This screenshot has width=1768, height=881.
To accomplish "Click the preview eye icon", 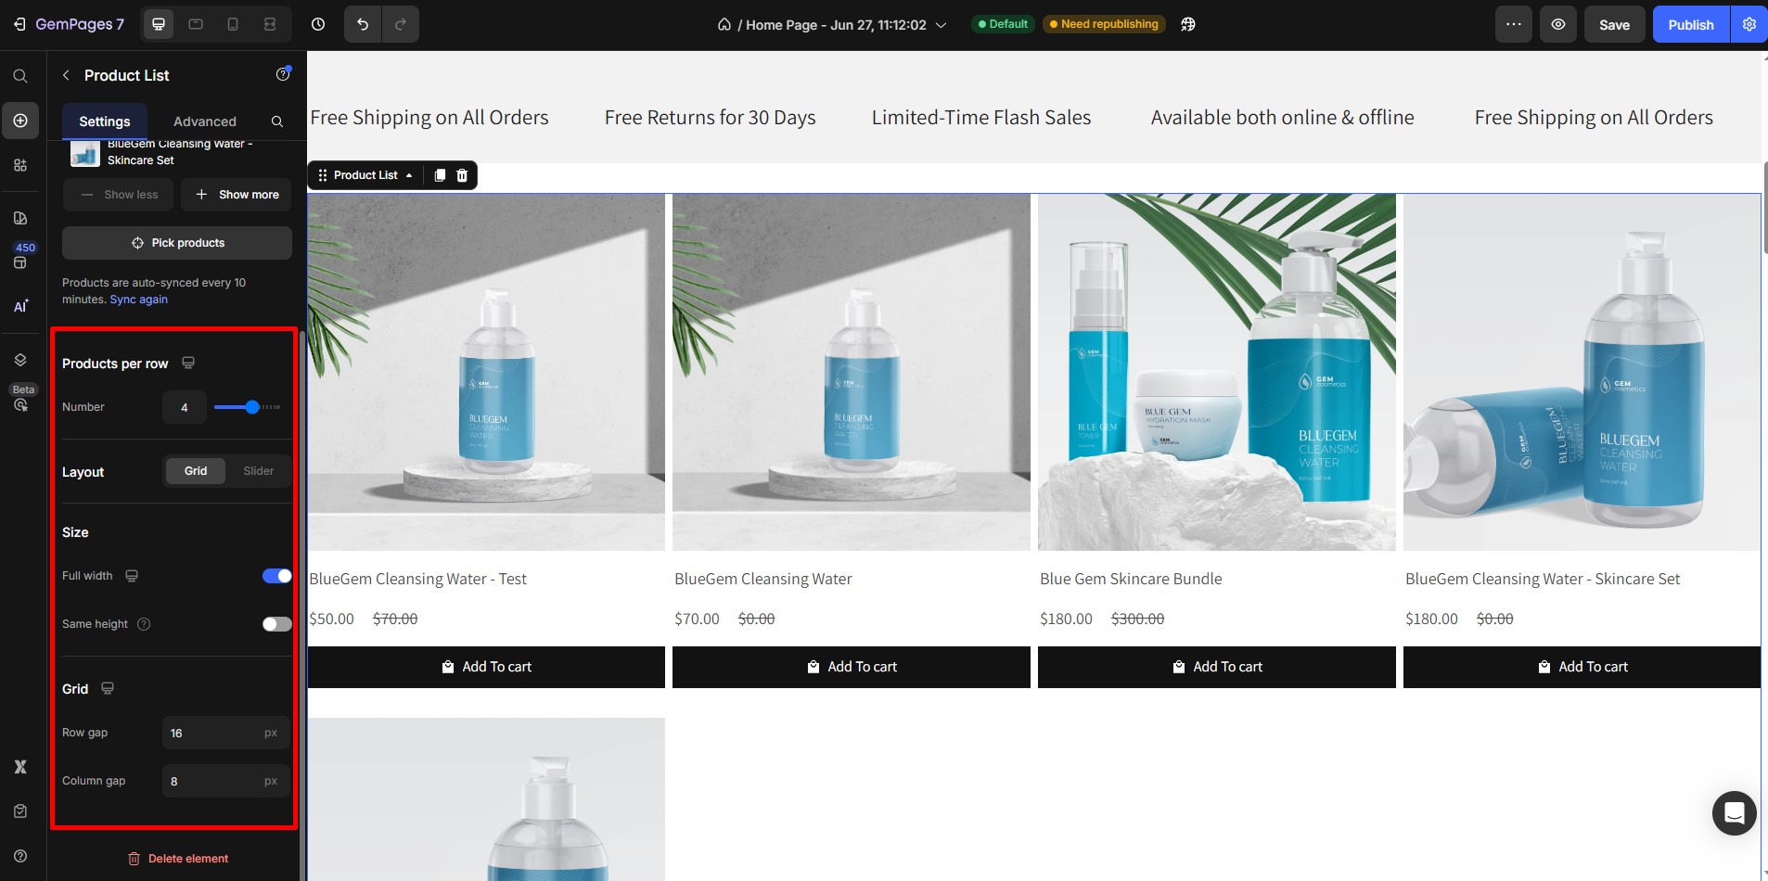I will point(1558,24).
